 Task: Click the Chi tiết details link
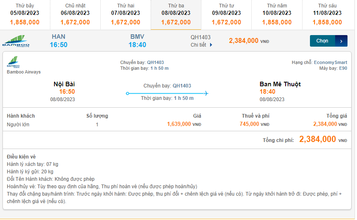pos(199,45)
